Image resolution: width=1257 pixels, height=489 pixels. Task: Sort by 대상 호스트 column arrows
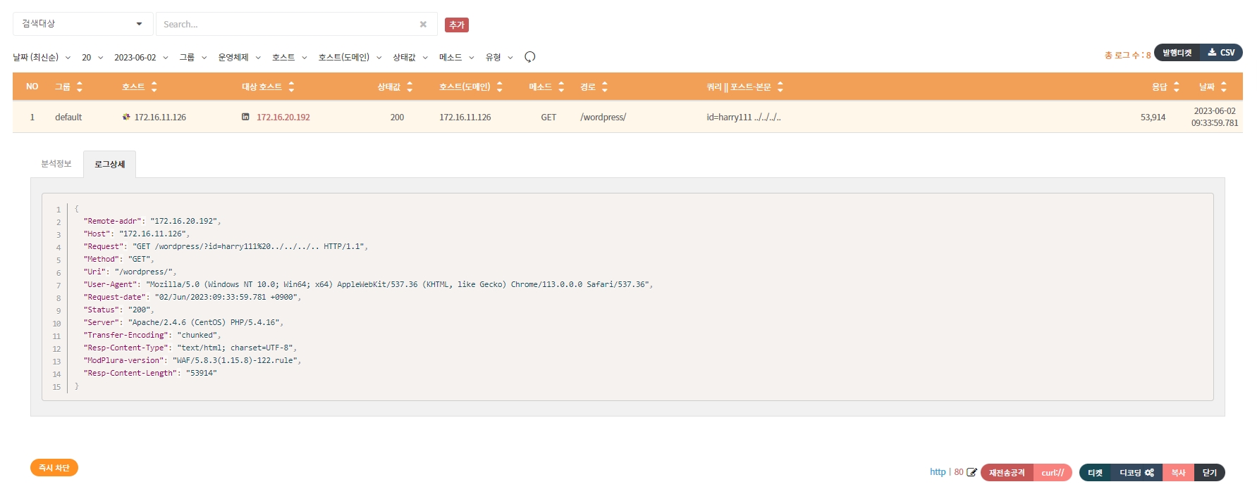coord(291,87)
